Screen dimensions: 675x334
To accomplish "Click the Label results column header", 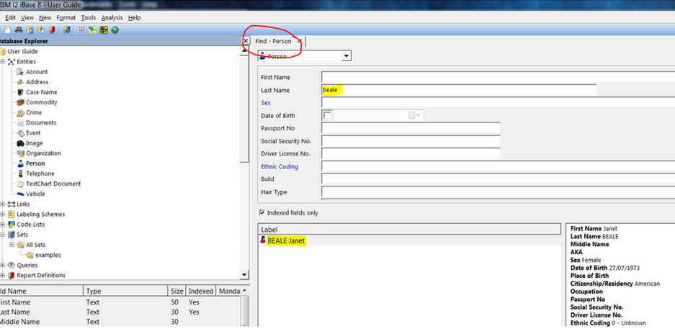I will [409, 230].
